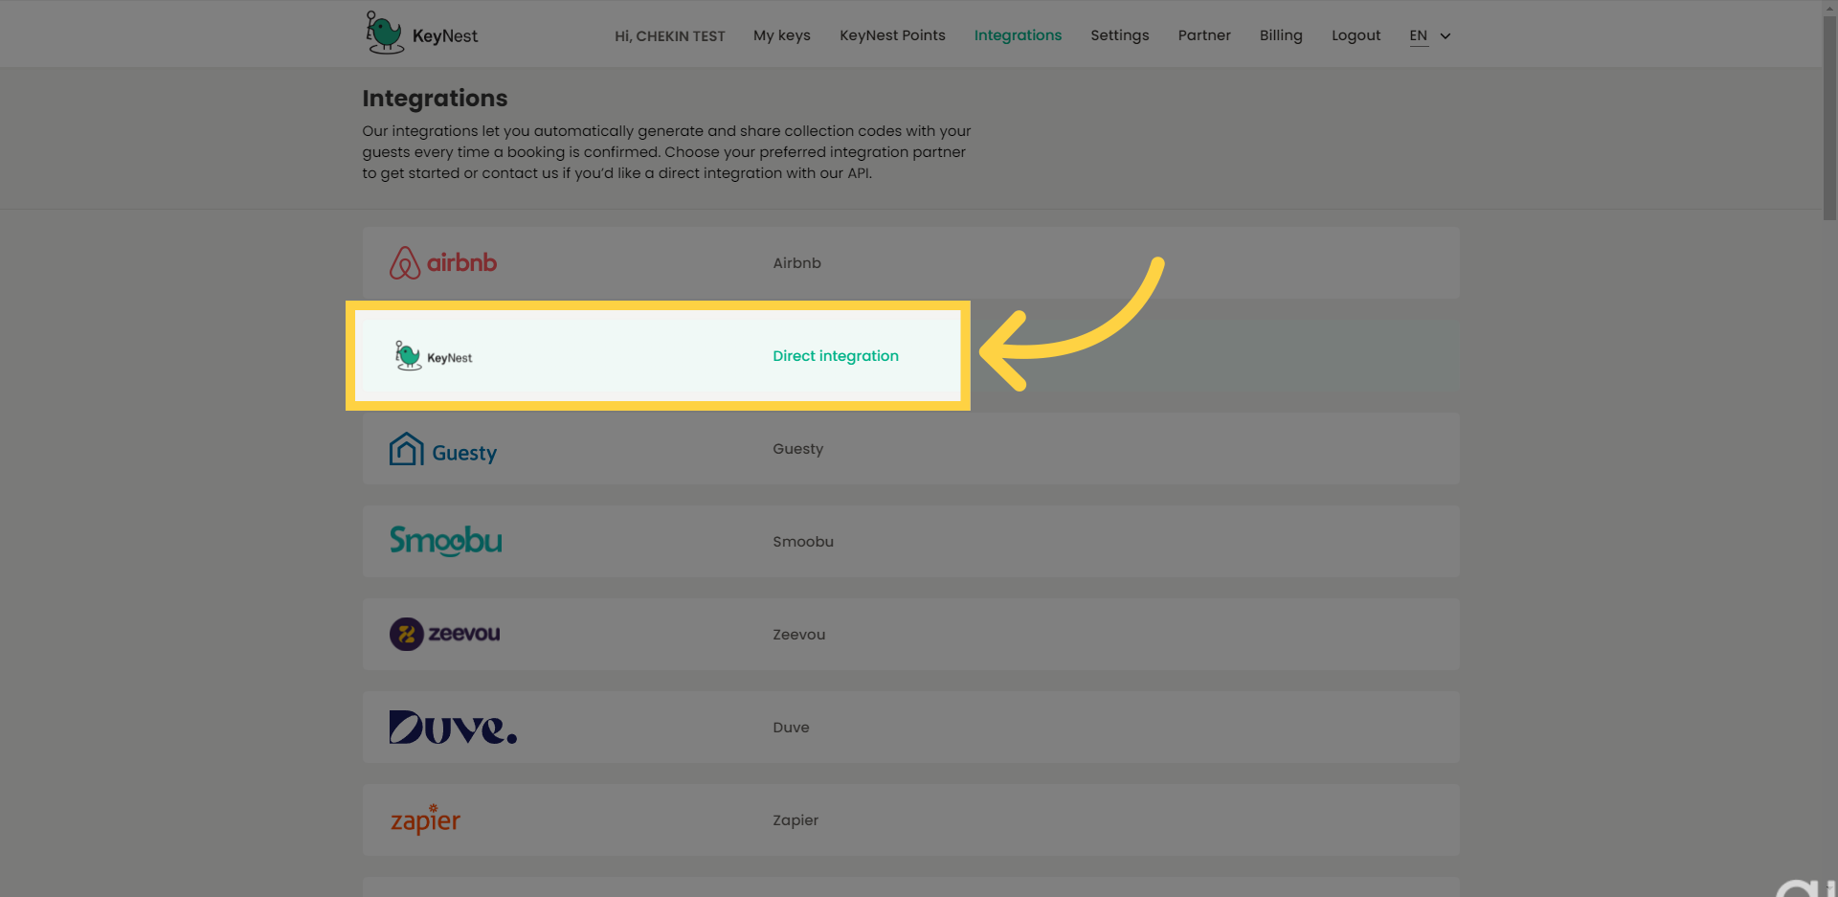
Task: Click the Direct integration link
Action: 835,356
